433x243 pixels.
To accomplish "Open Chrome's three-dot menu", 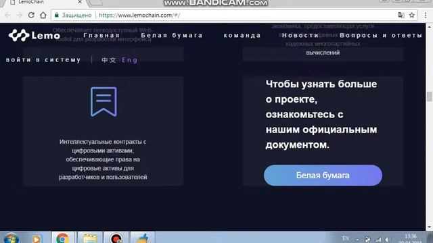I will point(426,15).
